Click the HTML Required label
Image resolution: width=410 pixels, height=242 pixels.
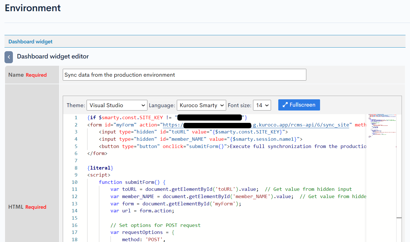click(27, 207)
